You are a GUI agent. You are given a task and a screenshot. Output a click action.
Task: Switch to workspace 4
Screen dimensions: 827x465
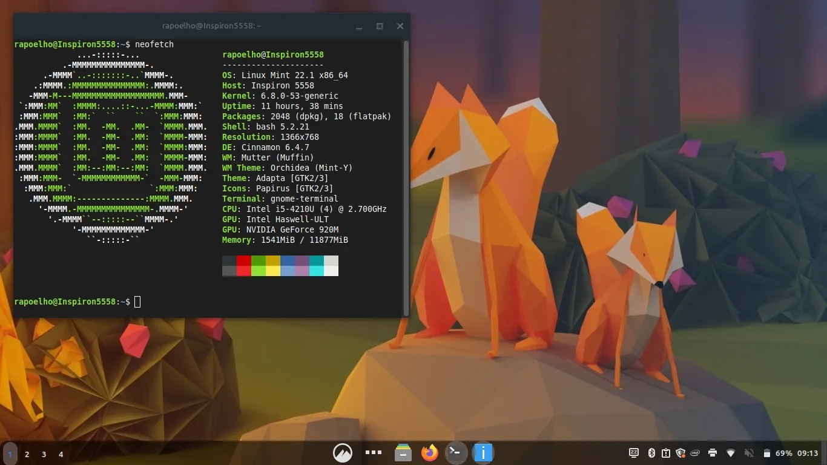pos(61,454)
